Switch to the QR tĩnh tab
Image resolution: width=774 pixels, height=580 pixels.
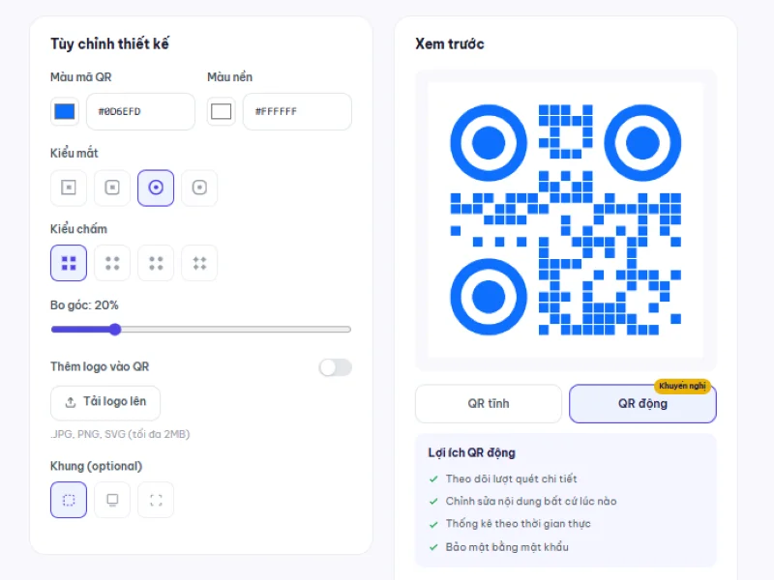489,404
